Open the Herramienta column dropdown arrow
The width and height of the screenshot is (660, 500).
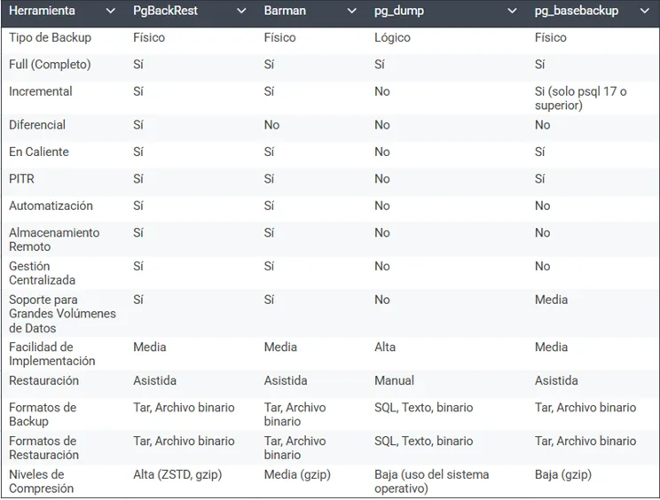tap(111, 12)
